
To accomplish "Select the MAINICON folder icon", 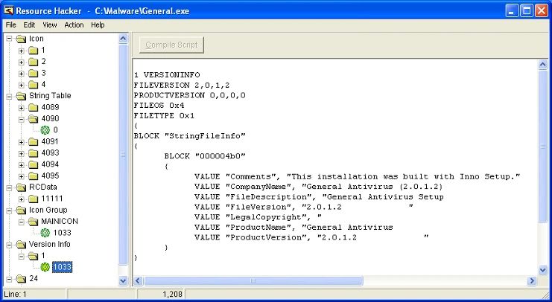I will tap(33, 222).
